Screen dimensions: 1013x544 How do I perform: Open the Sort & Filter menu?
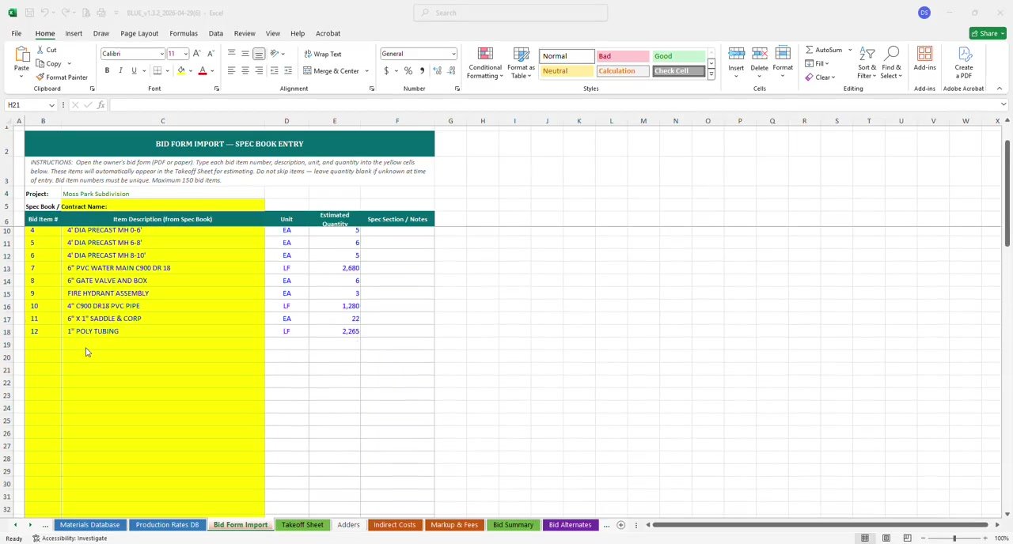pos(867,62)
